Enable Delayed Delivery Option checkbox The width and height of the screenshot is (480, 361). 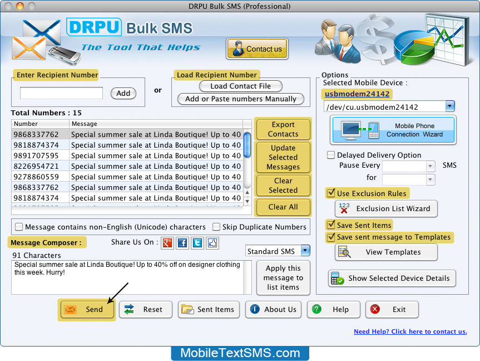point(331,155)
